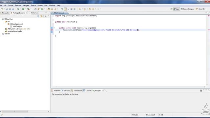
Task: Switch to the Java EE perspective
Action: click(200, 9)
